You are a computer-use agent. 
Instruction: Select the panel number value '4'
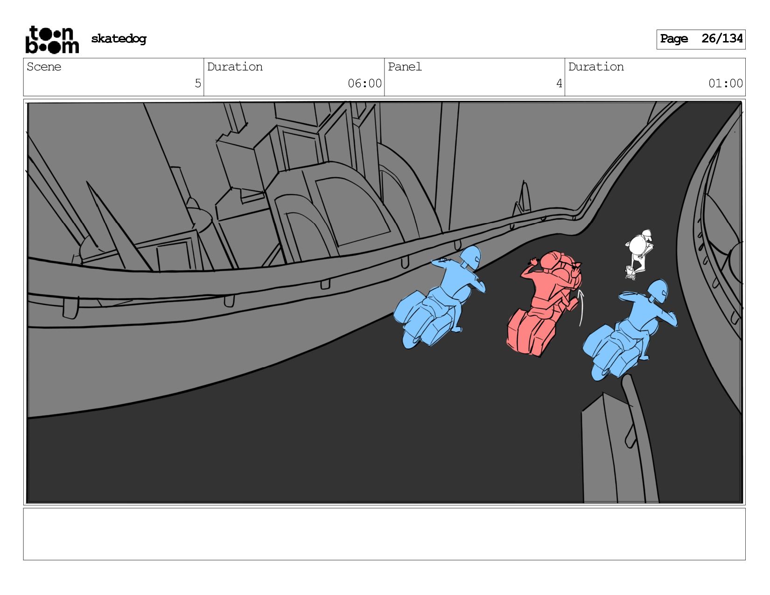(559, 84)
